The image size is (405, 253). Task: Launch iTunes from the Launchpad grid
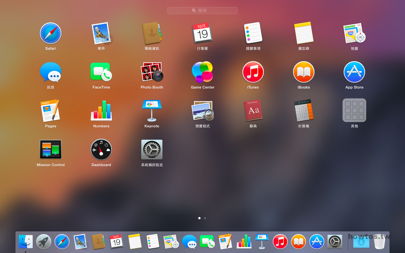[x=253, y=72]
